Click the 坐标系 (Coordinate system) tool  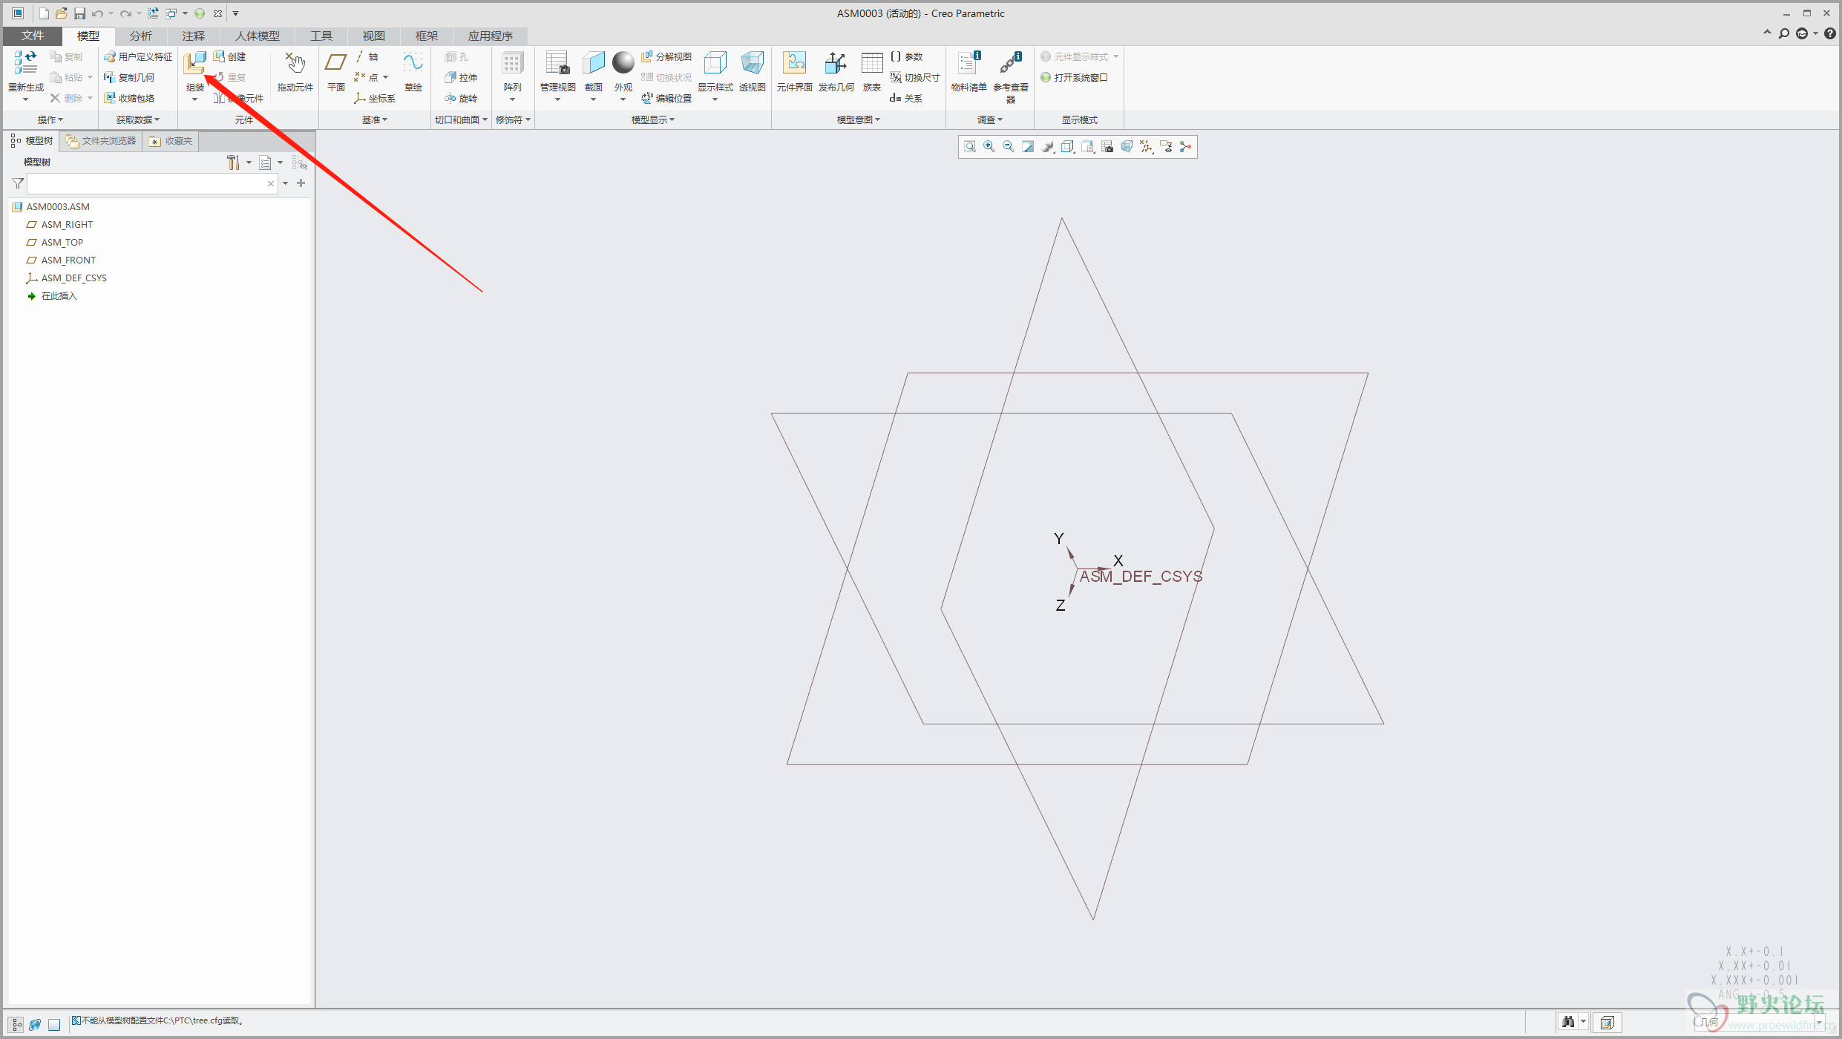(x=375, y=98)
